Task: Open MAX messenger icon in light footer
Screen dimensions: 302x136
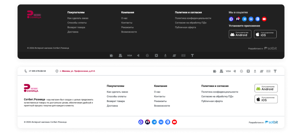Action: tap(141, 122)
